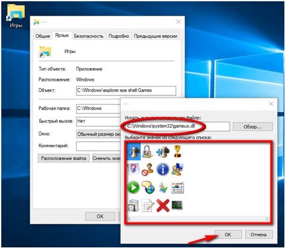Select the globe with chat bubble icon
This screenshot has height=249, width=286.
[x=148, y=188]
